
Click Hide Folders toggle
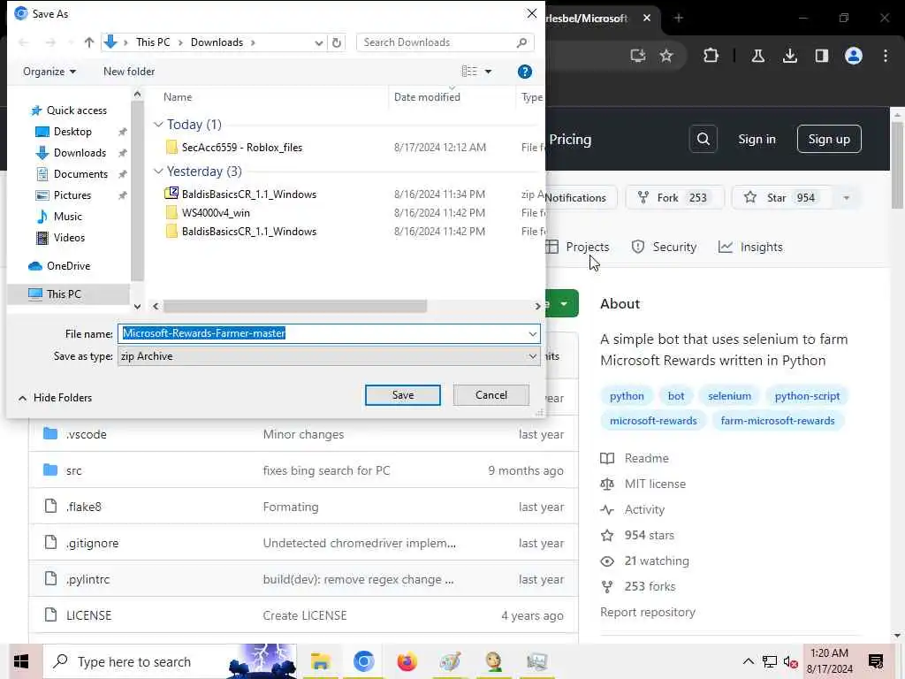[x=56, y=398]
